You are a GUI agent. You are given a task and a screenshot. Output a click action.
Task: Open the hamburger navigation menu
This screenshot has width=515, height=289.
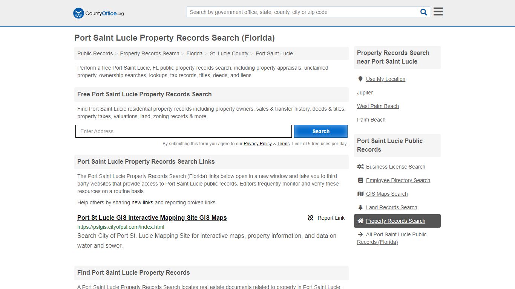(x=437, y=11)
